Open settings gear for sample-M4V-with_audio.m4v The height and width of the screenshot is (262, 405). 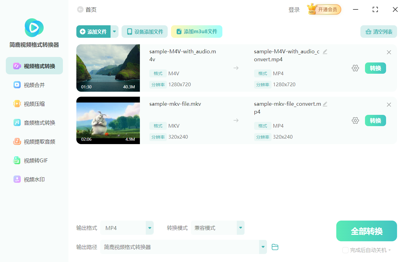pos(355,68)
